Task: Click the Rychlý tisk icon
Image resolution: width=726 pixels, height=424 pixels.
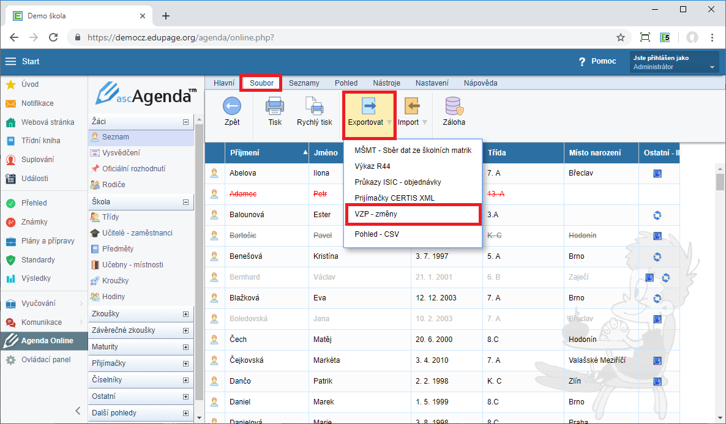Action: tap(315, 106)
